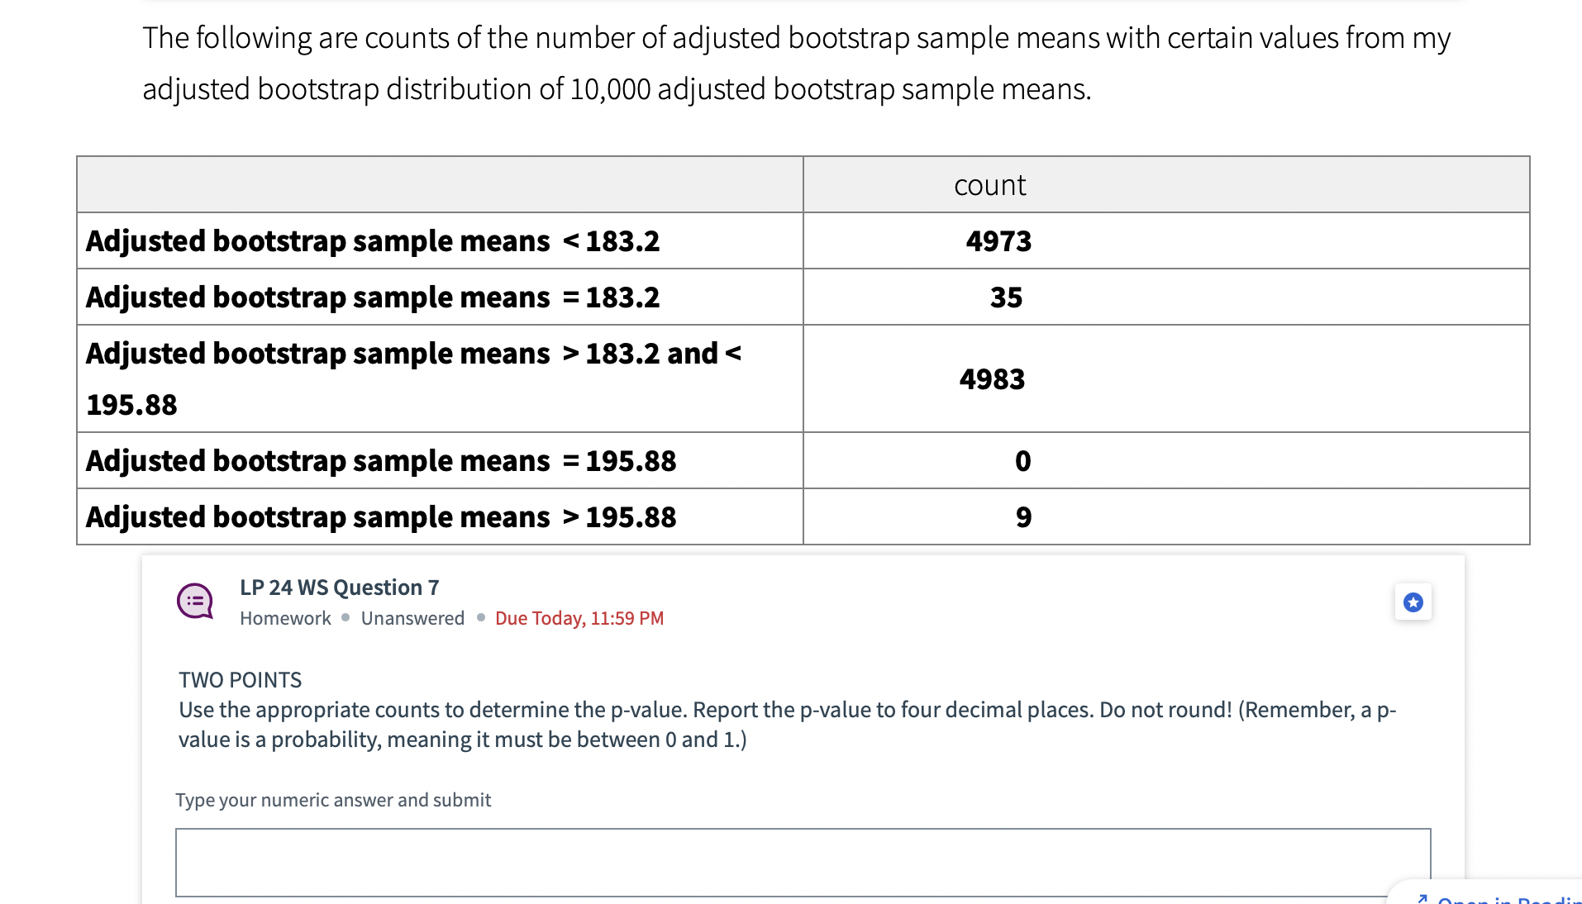Click the star bookmark icon on question card
This screenshot has width=1582, height=904.
[x=1413, y=602]
